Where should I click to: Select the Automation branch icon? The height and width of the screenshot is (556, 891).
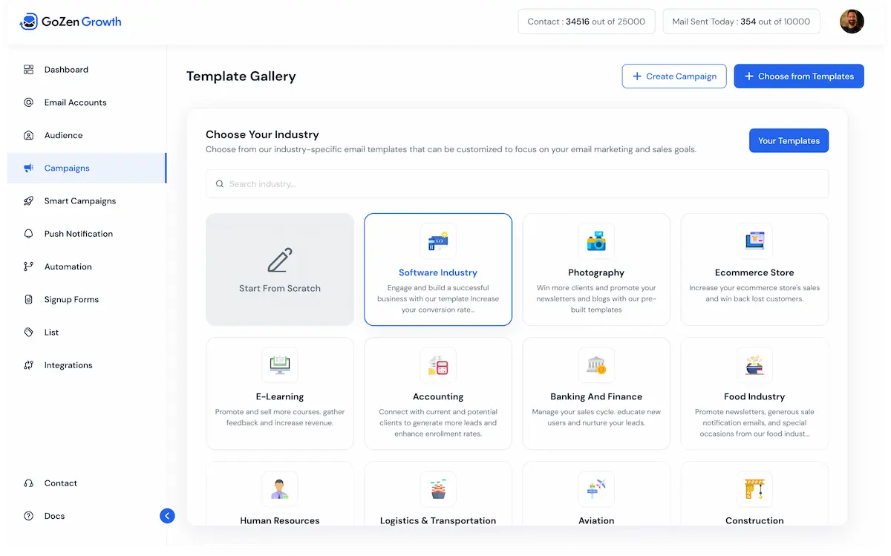(x=27, y=266)
